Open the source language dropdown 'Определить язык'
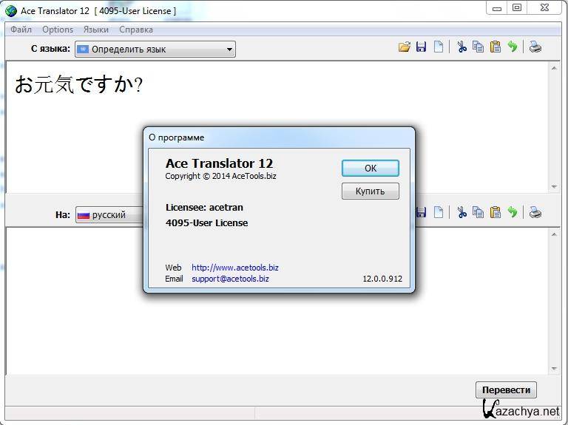Viewport: 568px width, 425px height. point(155,50)
